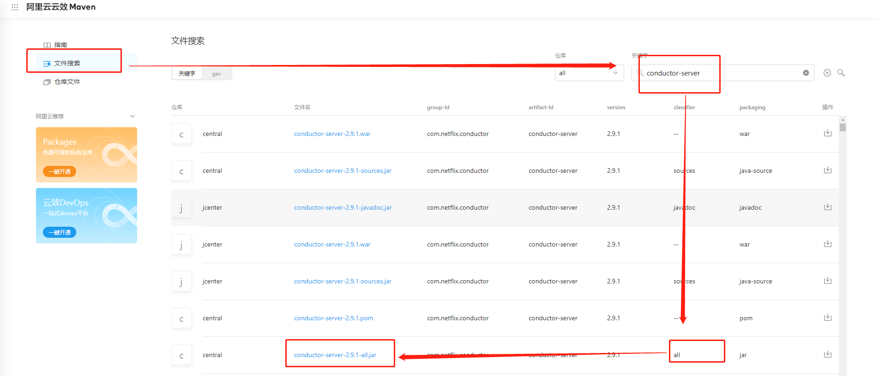This screenshot has width=879, height=376.
Task: Download the javadoc.jar via download icon
Action: tap(828, 207)
